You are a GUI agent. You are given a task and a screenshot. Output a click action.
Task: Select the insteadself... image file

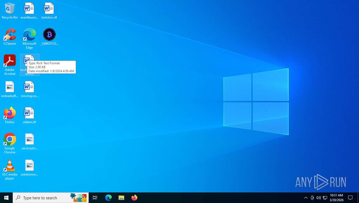pyautogui.click(x=10, y=89)
